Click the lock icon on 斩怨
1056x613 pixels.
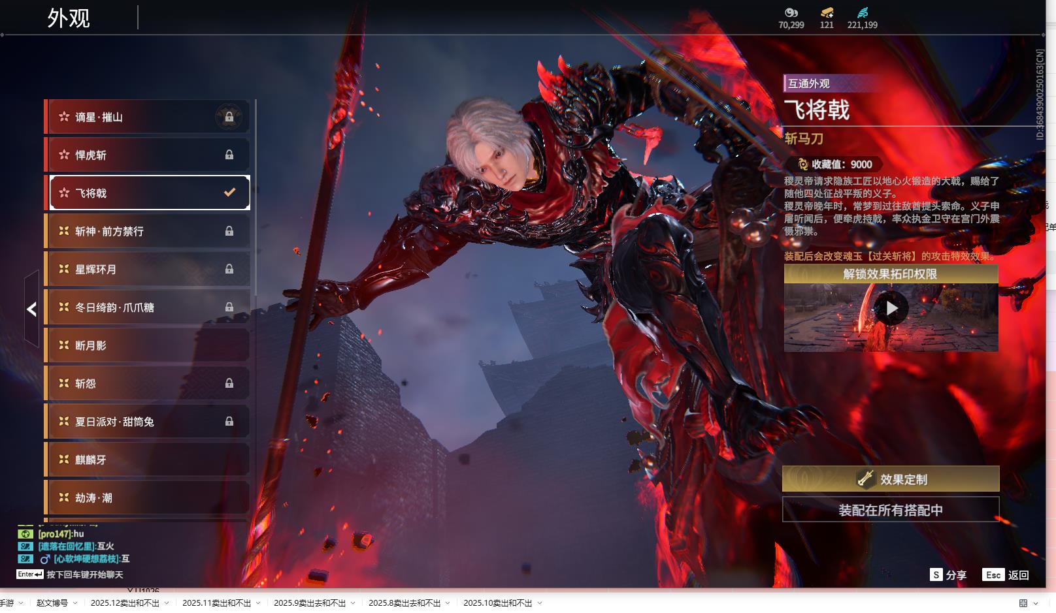pyautogui.click(x=229, y=383)
